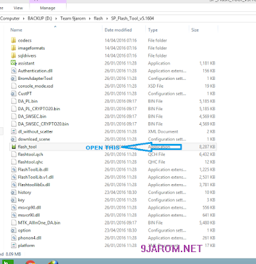Expand breadcrumb arrow after Team 9jarom
Viewport: 256px width, 264px height.
(x=90, y=18)
